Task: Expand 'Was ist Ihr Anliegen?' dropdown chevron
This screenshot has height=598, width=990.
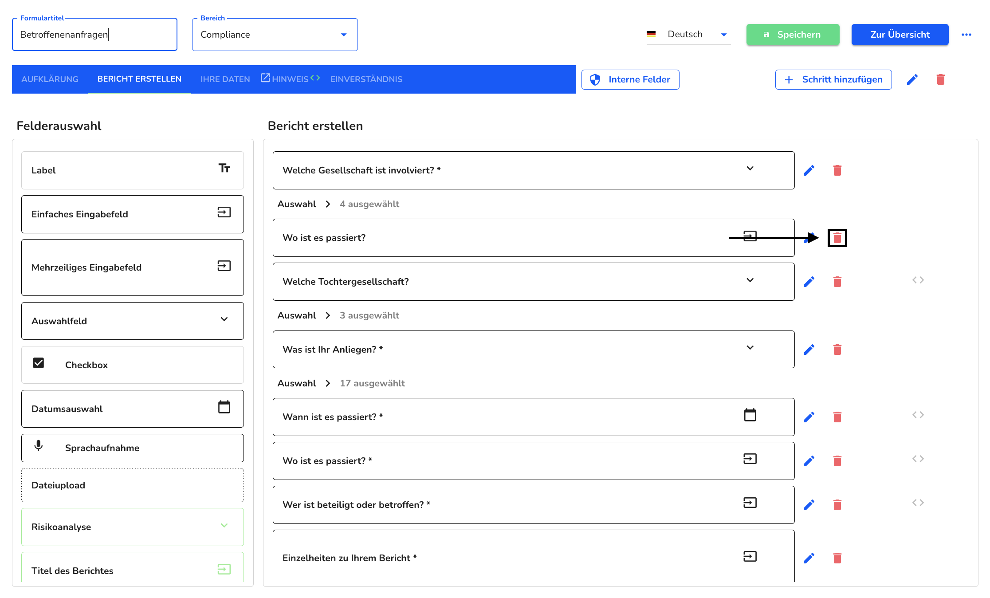Action: (750, 347)
